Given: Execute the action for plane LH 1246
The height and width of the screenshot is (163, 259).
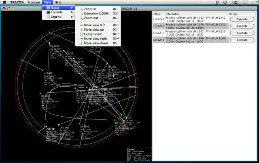Looking at the screenshot, I should pyautogui.click(x=242, y=19).
